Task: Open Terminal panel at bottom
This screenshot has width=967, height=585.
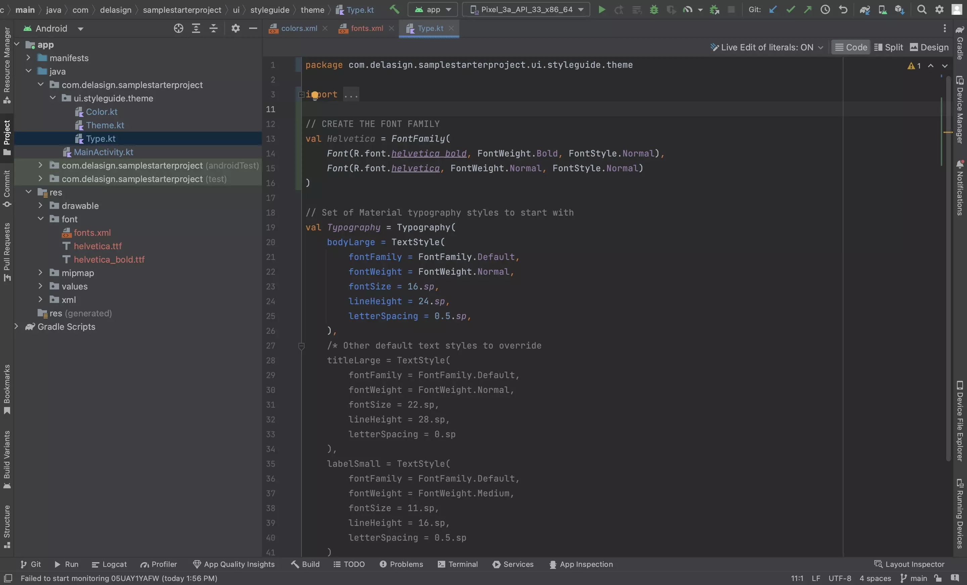Action: coord(462,565)
